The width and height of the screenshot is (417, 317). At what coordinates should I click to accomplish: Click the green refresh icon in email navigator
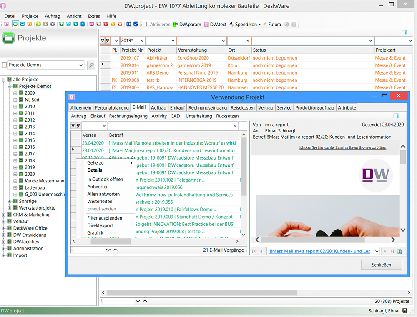coord(399,251)
